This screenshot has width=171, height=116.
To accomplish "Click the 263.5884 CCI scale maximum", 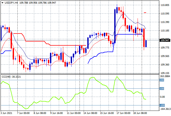I will point(165,76).
